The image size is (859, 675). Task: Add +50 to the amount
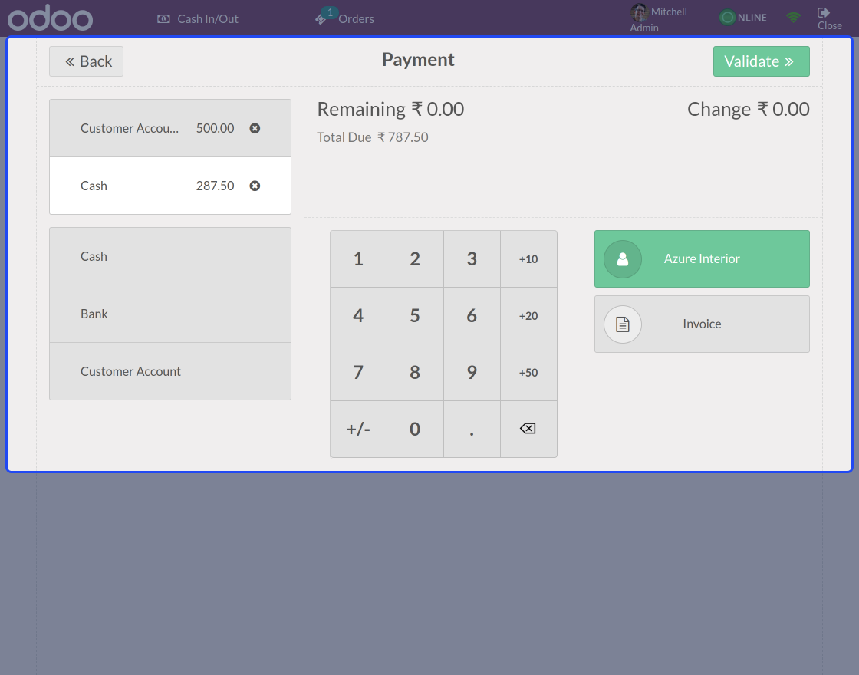point(528,373)
